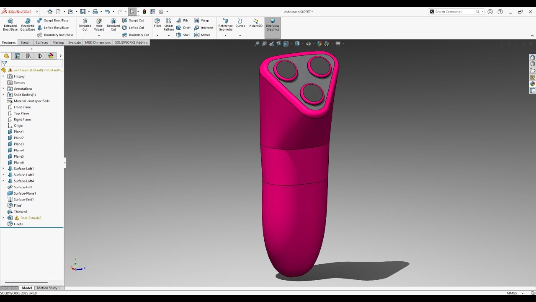Choose the Lofted Boss/Base tool

tap(53, 28)
